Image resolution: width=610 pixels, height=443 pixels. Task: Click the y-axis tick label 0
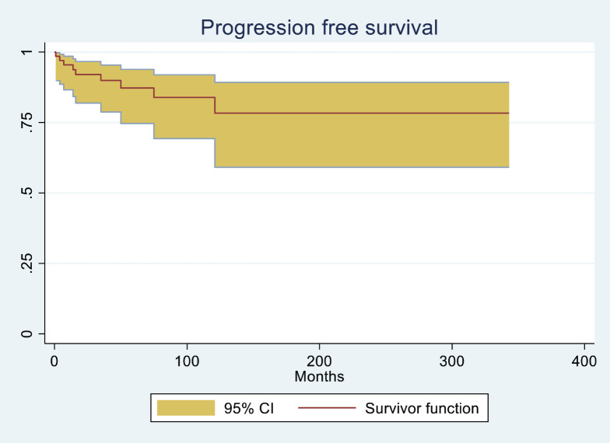click(x=26, y=334)
